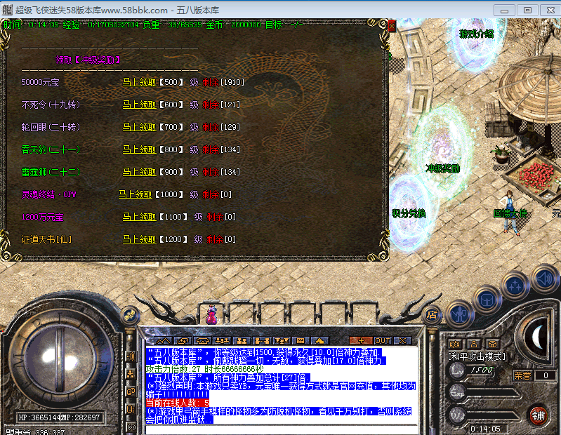Click the 领取【冲级奖励】 heading
Screen dimensions: 561x435
coord(88,60)
